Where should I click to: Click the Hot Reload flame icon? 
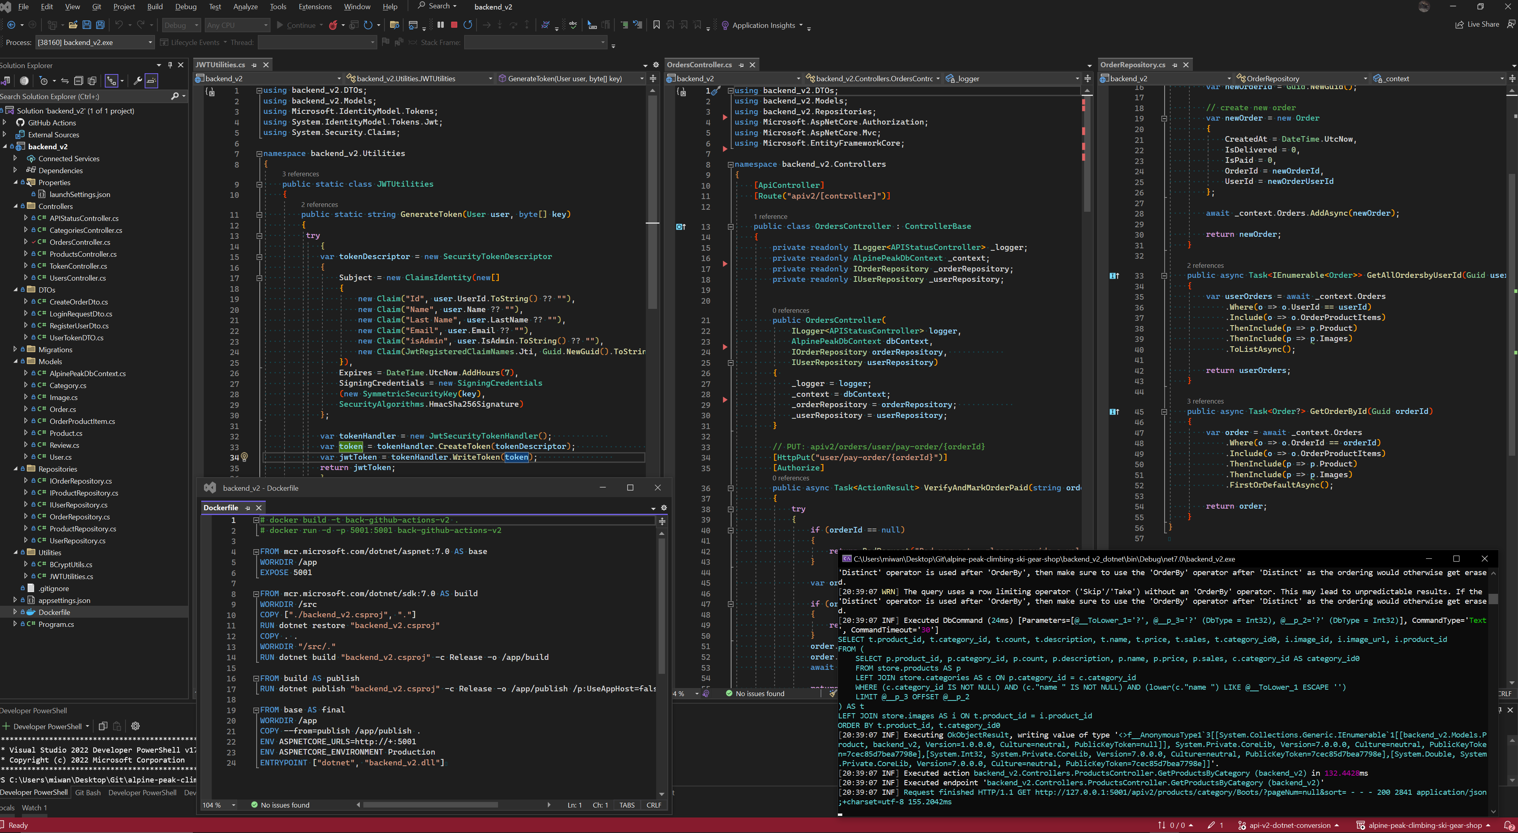point(333,25)
